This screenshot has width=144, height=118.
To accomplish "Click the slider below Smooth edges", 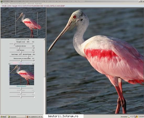I will pyautogui.click(x=21, y=97).
